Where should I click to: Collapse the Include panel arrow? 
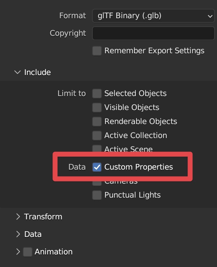[17, 72]
